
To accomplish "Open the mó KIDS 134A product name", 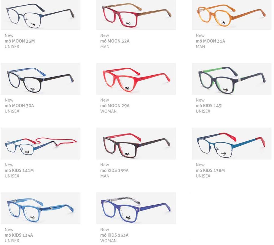I will (x=19, y=235).
